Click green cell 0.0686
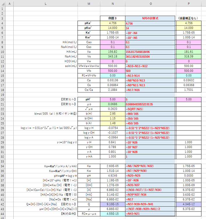 pos(113,104)
